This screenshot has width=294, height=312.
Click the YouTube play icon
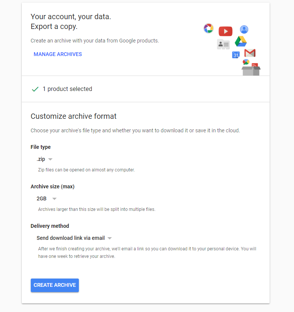point(225,31)
